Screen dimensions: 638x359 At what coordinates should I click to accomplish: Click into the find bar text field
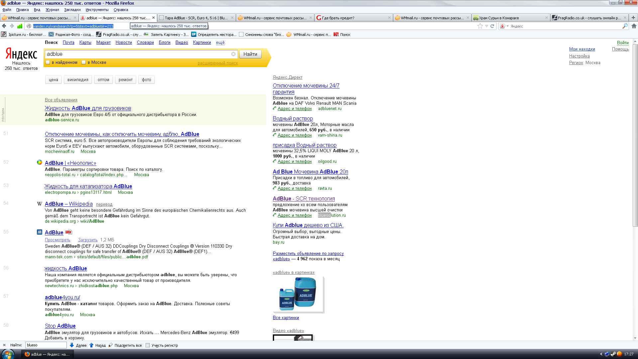(46, 345)
